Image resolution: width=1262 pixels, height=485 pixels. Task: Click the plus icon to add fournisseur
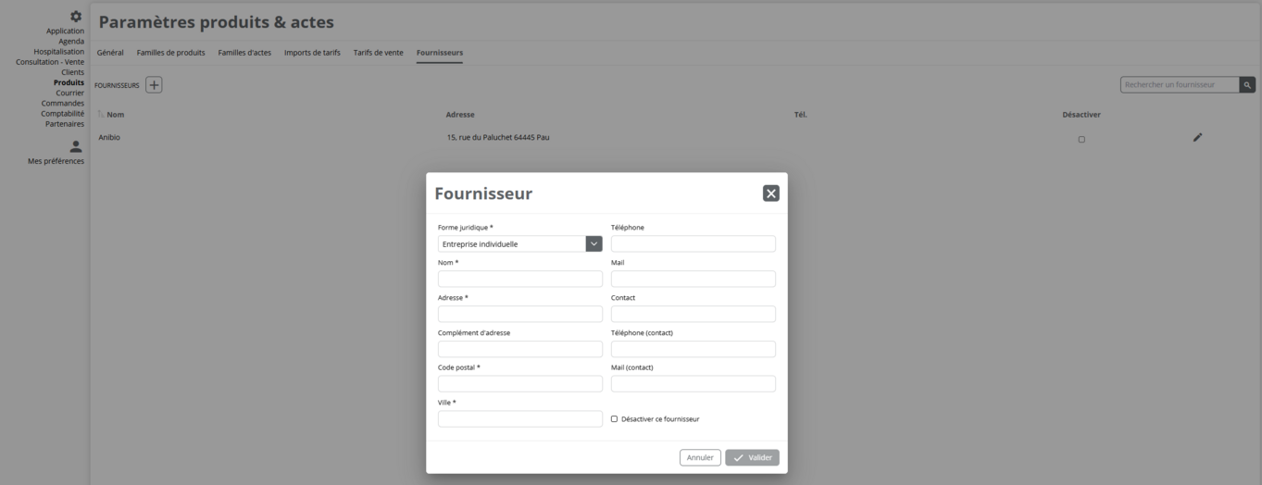point(154,85)
